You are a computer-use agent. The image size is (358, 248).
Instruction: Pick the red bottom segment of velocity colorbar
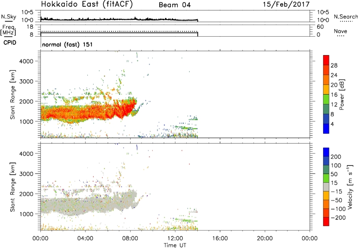[326, 222]
